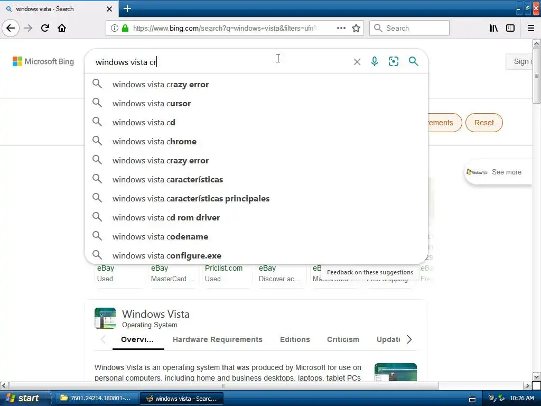541x406 pixels.
Task: Open the 'See more' Windows Vista card
Action: [499, 172]
